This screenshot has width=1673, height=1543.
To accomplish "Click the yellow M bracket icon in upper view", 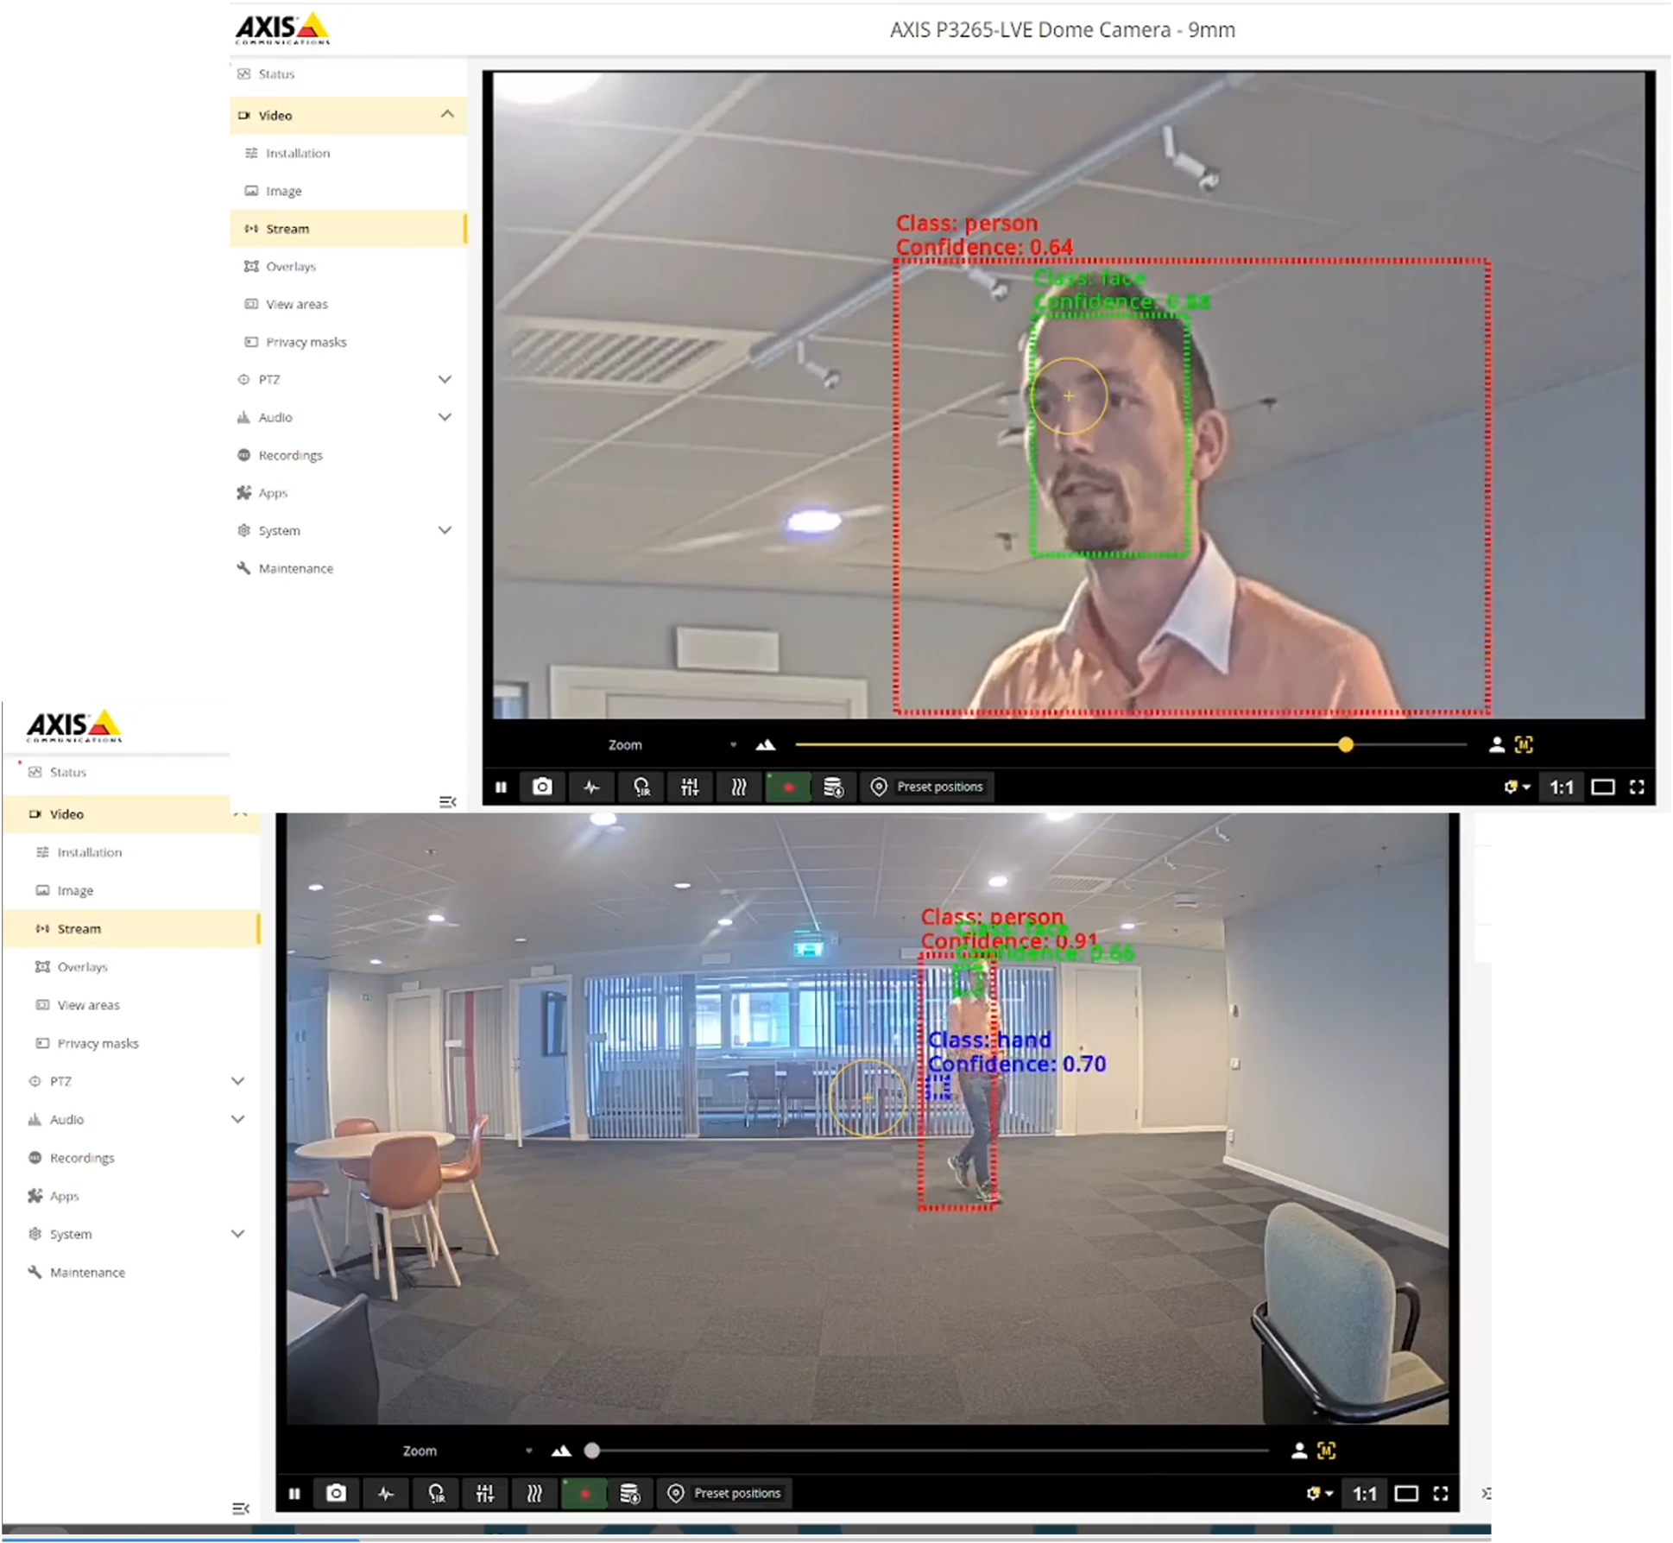I will tap(1524, 745).
